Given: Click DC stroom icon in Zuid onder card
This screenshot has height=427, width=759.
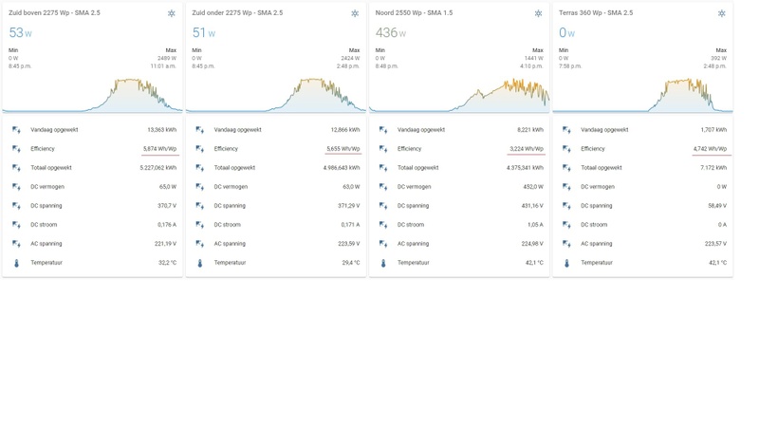Looking at the screenshot, I should pyautogui.click(x=199, y=225).
